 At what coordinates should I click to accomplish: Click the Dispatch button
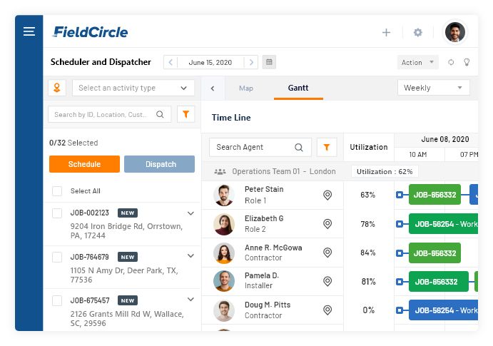pyautogui.click(x=159, y=164)
